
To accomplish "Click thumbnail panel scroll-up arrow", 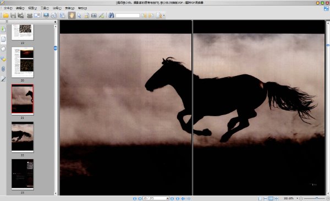I will coord(56,26).
